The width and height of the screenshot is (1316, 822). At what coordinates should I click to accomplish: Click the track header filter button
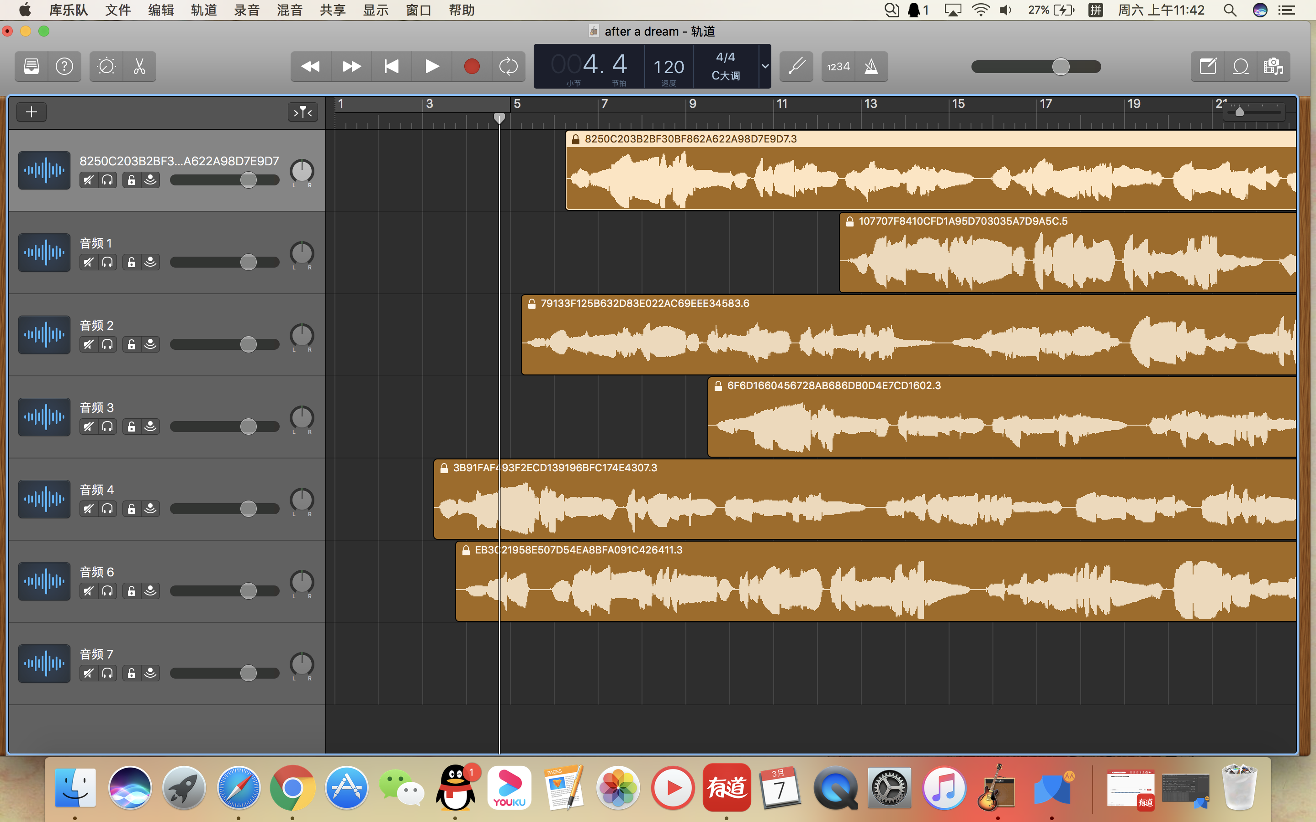[x=303, y=112]
